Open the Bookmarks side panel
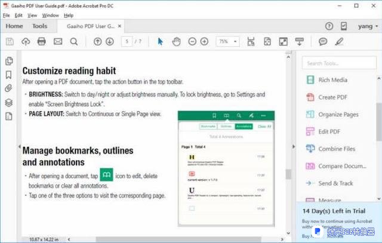 click(9, 75)
